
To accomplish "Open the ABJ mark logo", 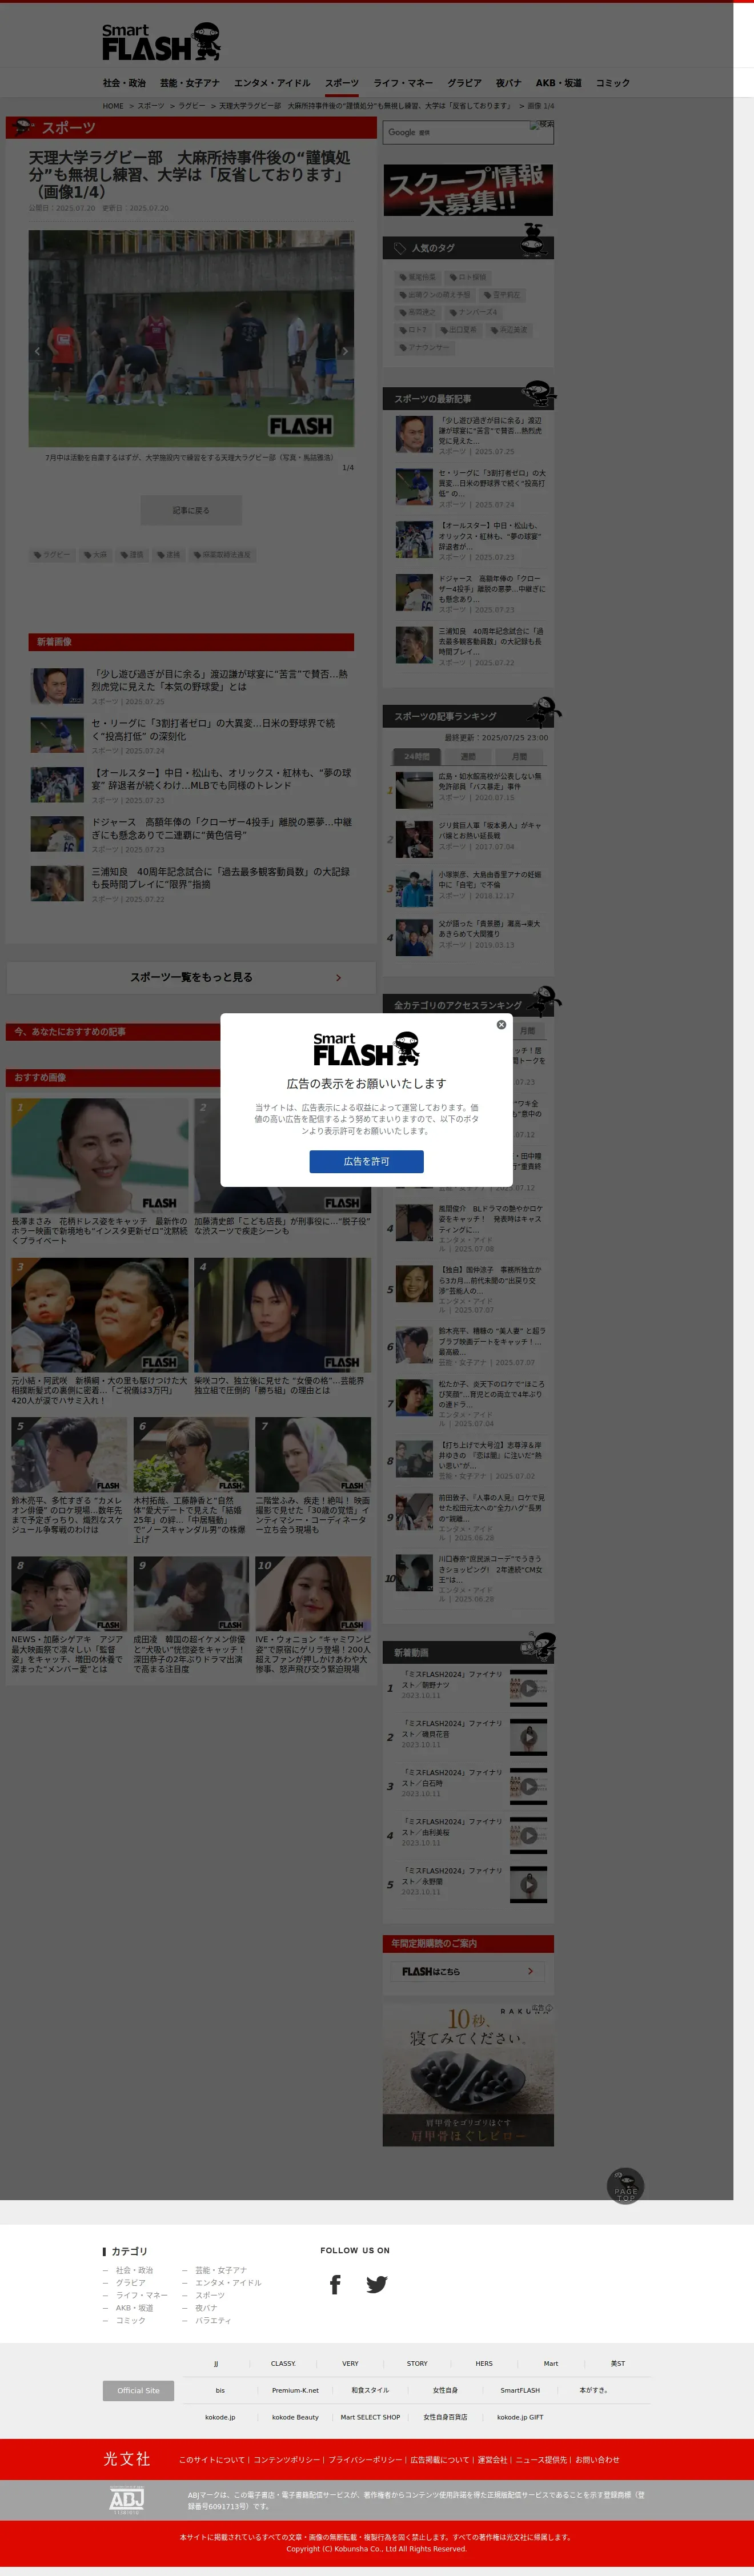I will click(x=127, y=2500).
